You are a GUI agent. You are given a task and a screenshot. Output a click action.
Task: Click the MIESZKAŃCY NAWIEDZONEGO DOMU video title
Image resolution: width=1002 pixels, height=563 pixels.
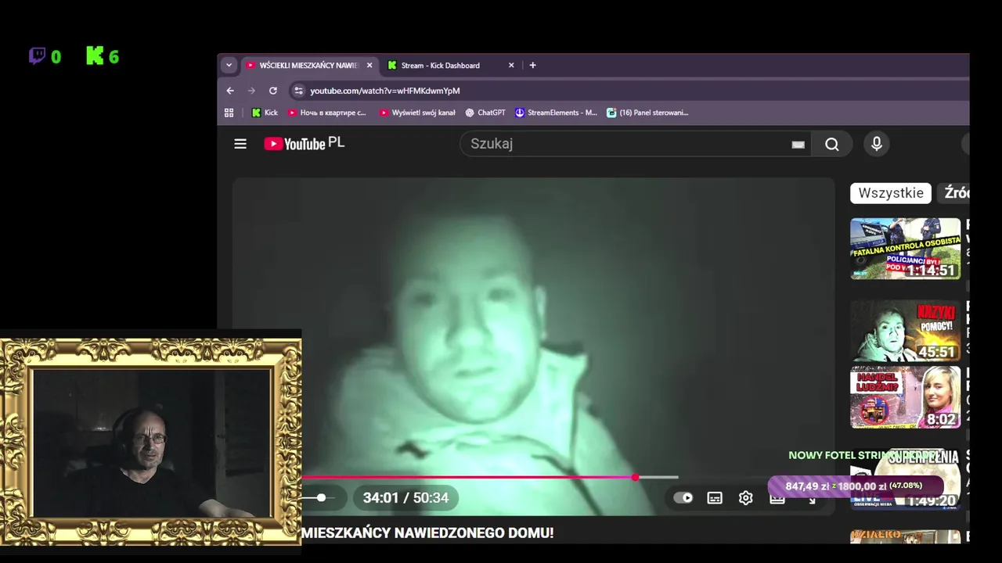pyautogui.click(x=427, y=533)
